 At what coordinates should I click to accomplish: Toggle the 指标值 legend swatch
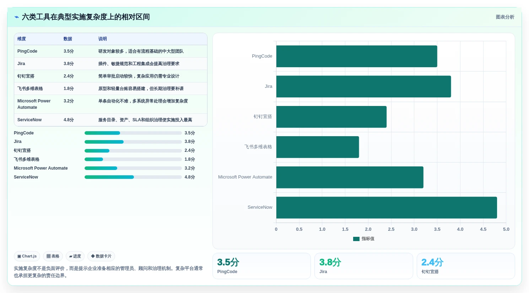click(x=356, y=239)
